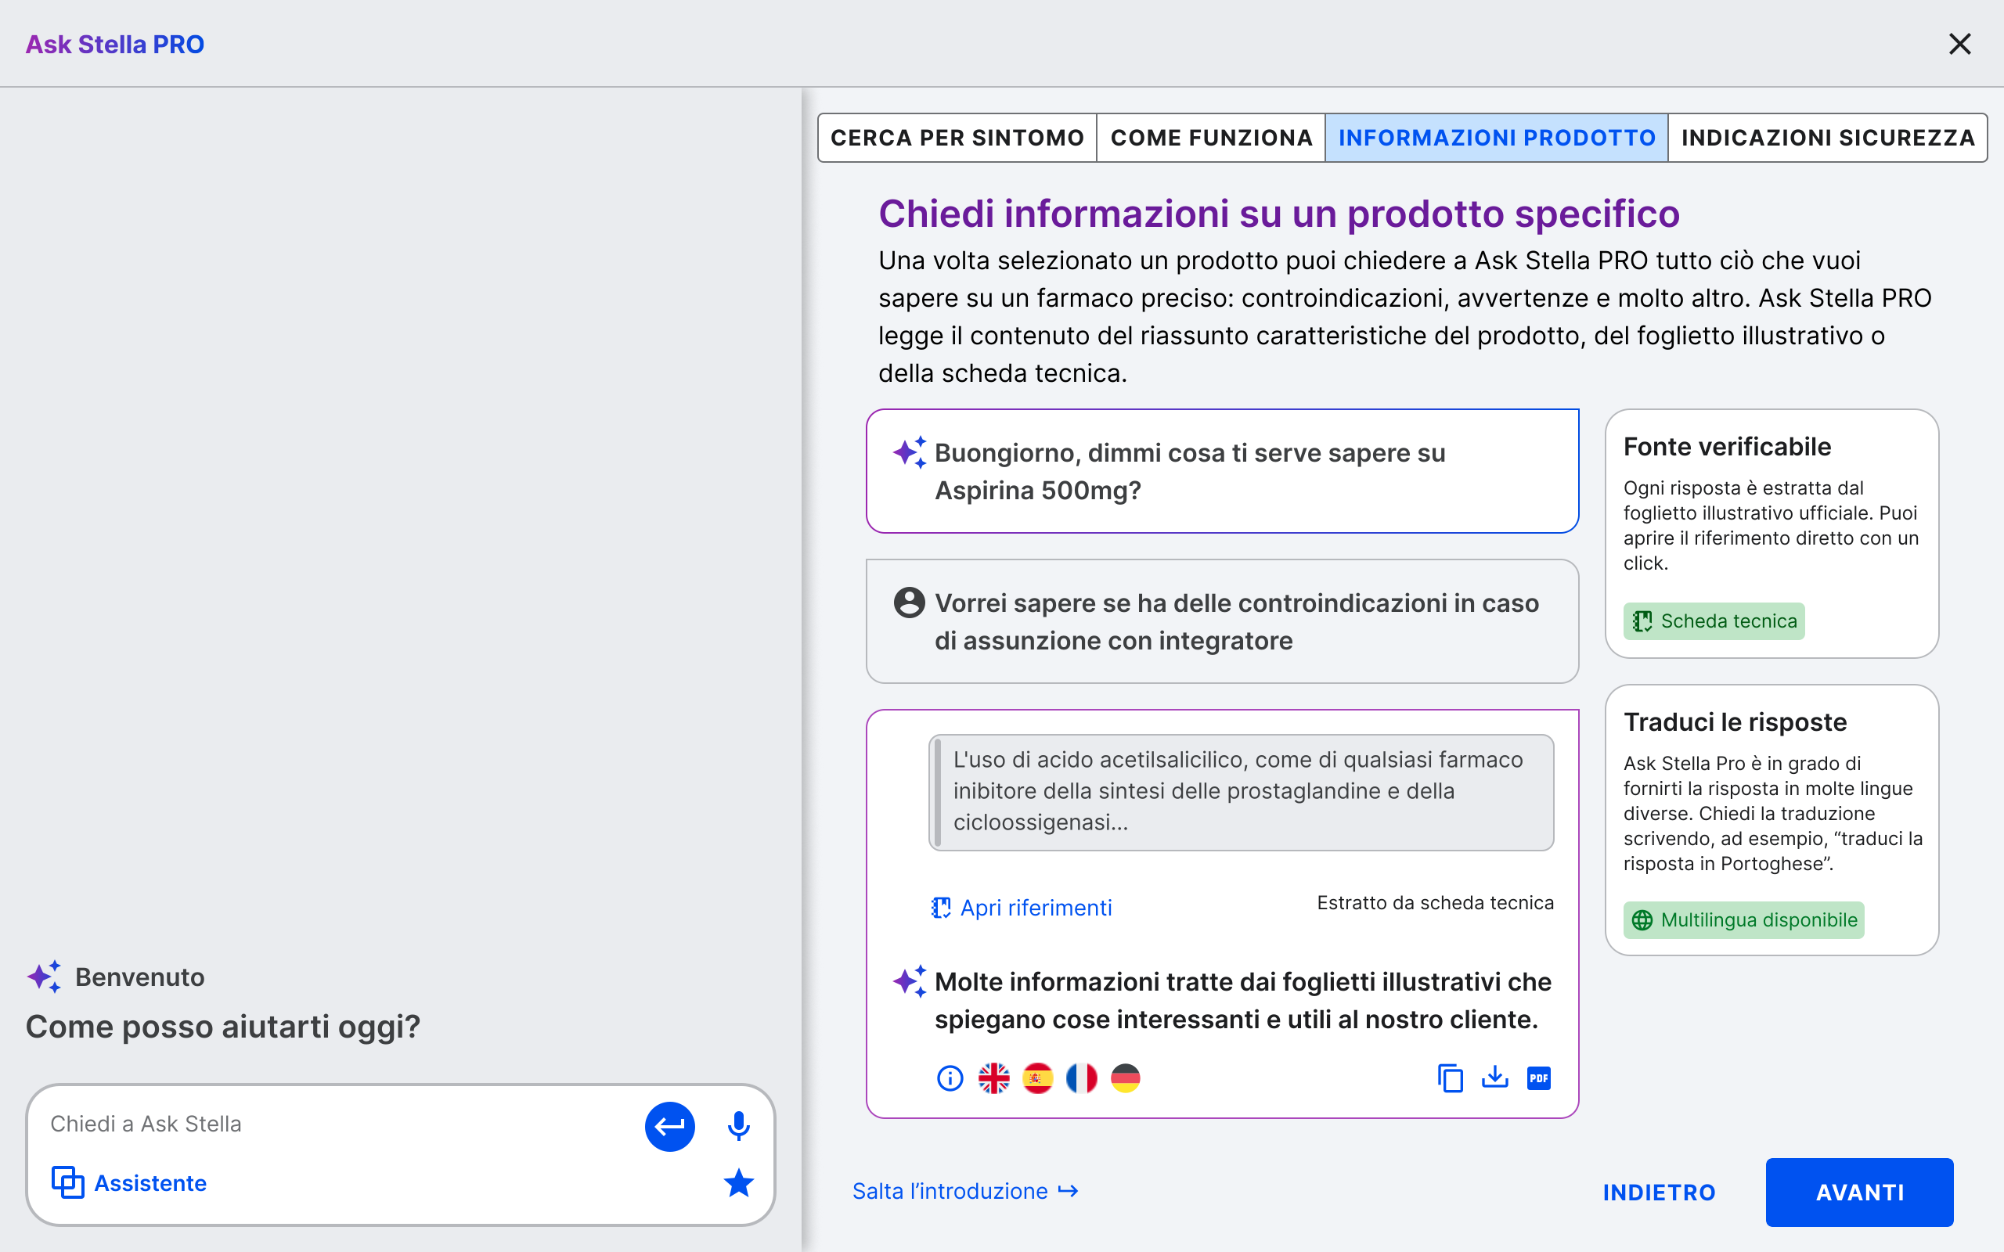Click the reference document icon beside Apri riferimenti
Viewport: 2004px width, 1252px height.
coord(941,908)
